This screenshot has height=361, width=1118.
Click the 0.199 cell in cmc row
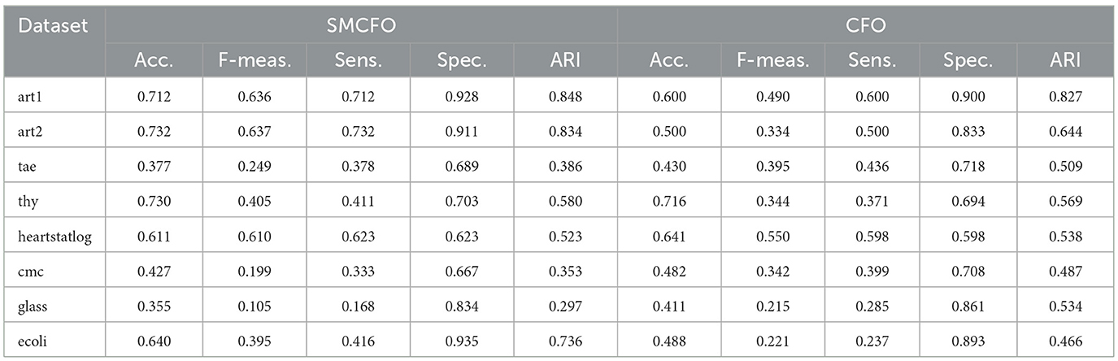pyautogui.click(x=257, y=272)
